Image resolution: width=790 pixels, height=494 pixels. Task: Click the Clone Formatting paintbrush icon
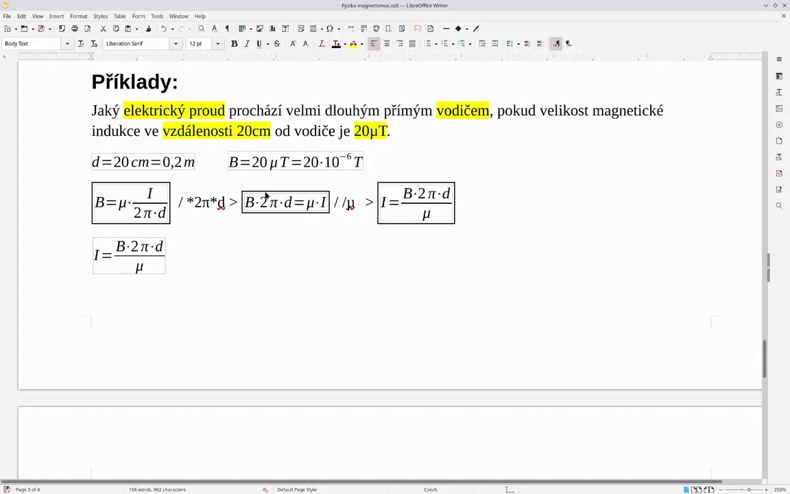148,29
